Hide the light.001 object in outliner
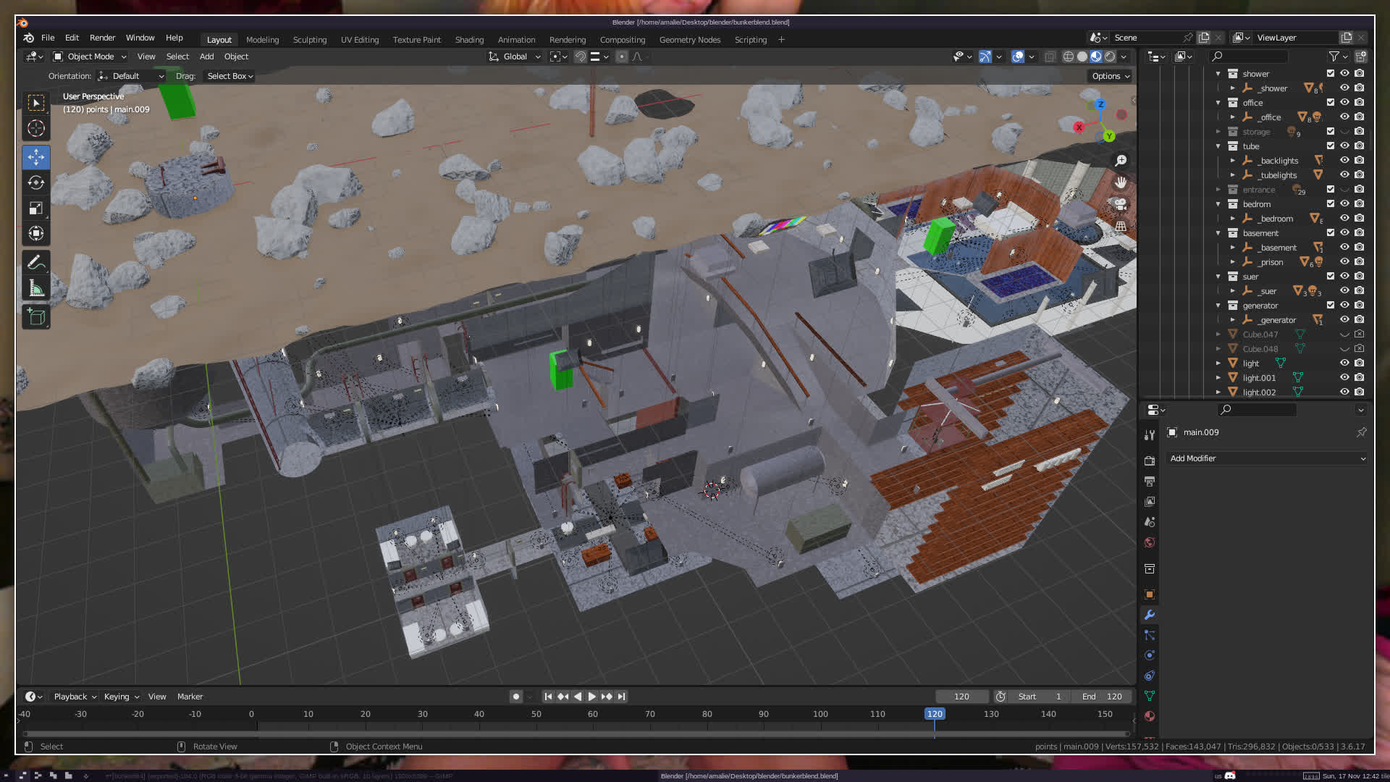Screen dimensions: 1390x782 (x=1344, y=377)
